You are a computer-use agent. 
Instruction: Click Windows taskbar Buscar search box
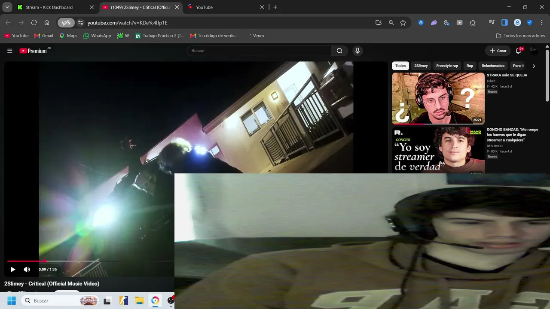point(61,301)
